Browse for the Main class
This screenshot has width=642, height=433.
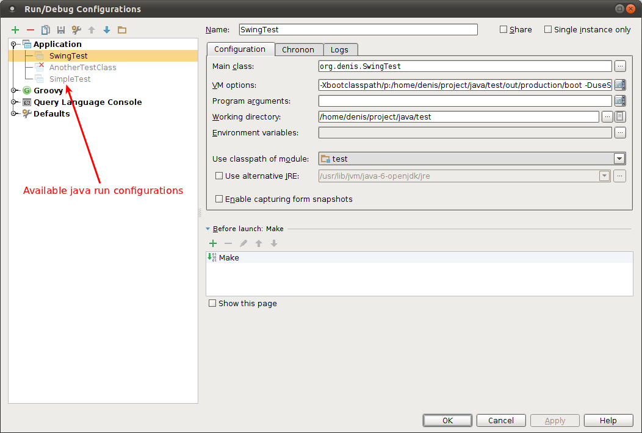620,66
